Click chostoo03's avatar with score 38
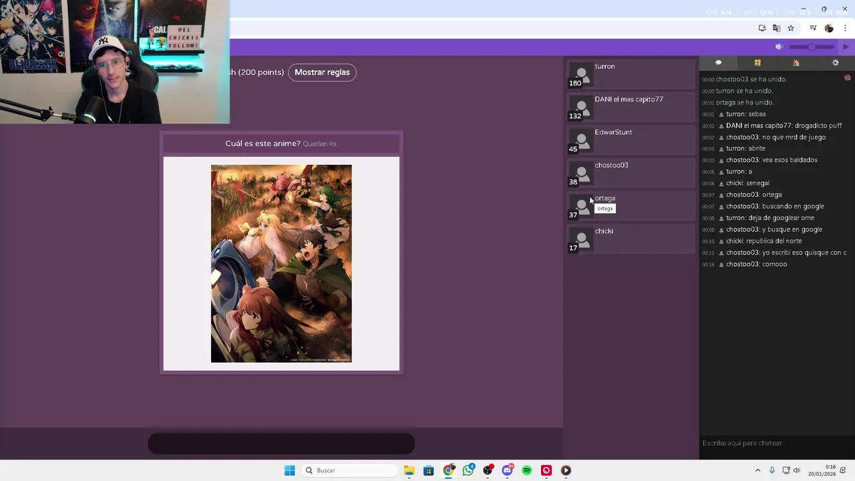 click(581, 174)
